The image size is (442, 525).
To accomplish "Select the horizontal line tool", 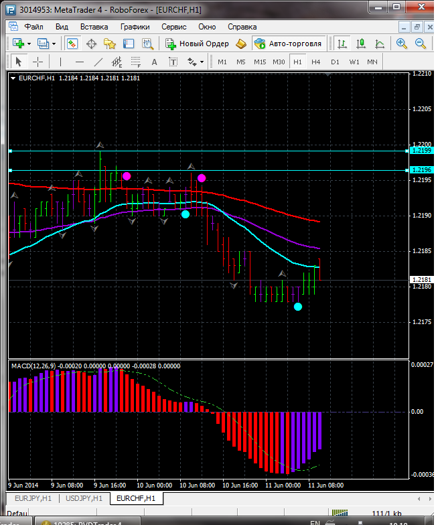I will 80,62.
